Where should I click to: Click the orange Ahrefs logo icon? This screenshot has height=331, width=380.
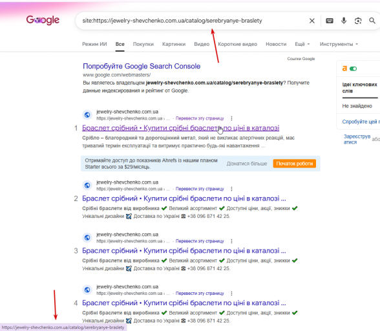(344, 69)
